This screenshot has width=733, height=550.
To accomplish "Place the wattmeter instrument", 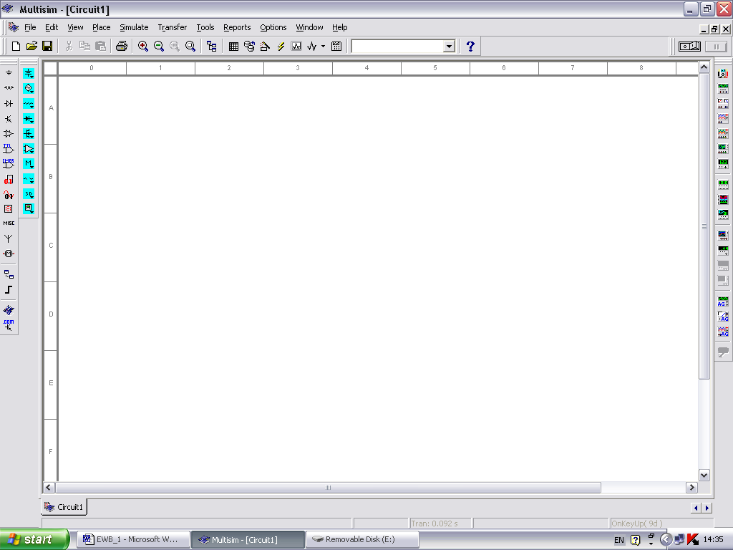I will pos(723,103).
